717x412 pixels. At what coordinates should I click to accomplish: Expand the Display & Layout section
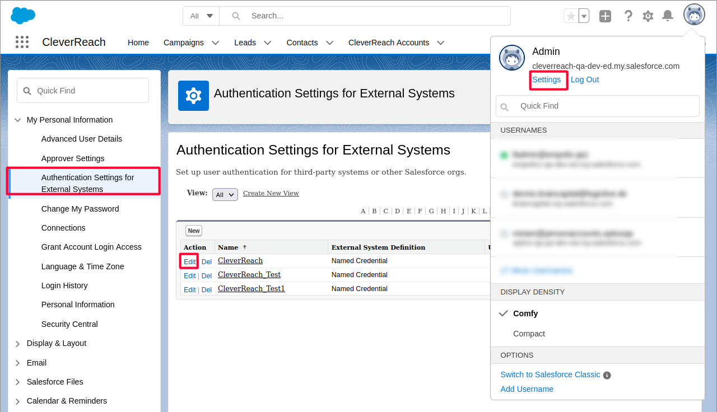coord(17,344)
